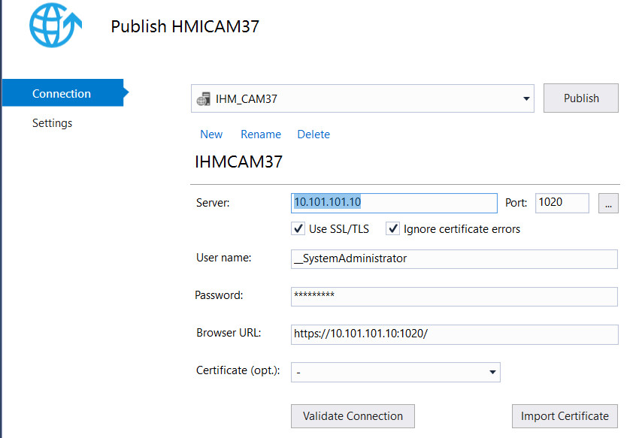The image size is (636, 438).
Task: Click the server icon beside IHM_CAM37
Action: click(203, 98)
